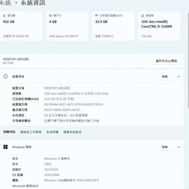Open 網域或工作群組 link

pos(31,132)
